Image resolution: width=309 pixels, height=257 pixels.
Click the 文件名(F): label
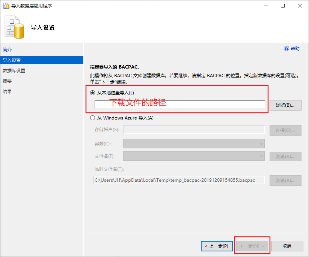tap(104, 156)
